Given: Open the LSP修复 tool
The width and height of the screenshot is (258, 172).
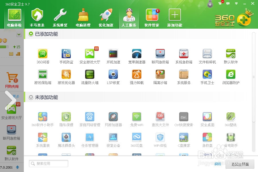Looking at the screenshot, I should 113,77.
